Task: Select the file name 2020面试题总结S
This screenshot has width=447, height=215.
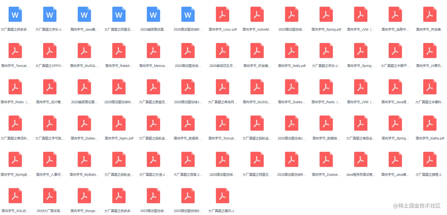Action: (188, 211)
